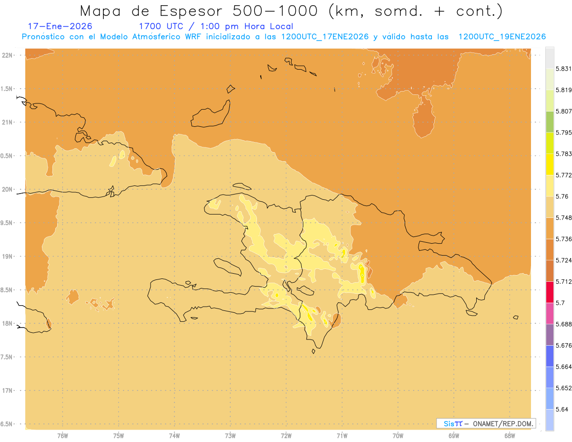Click the colorbar value "5.76"

(x=562, y=196)
